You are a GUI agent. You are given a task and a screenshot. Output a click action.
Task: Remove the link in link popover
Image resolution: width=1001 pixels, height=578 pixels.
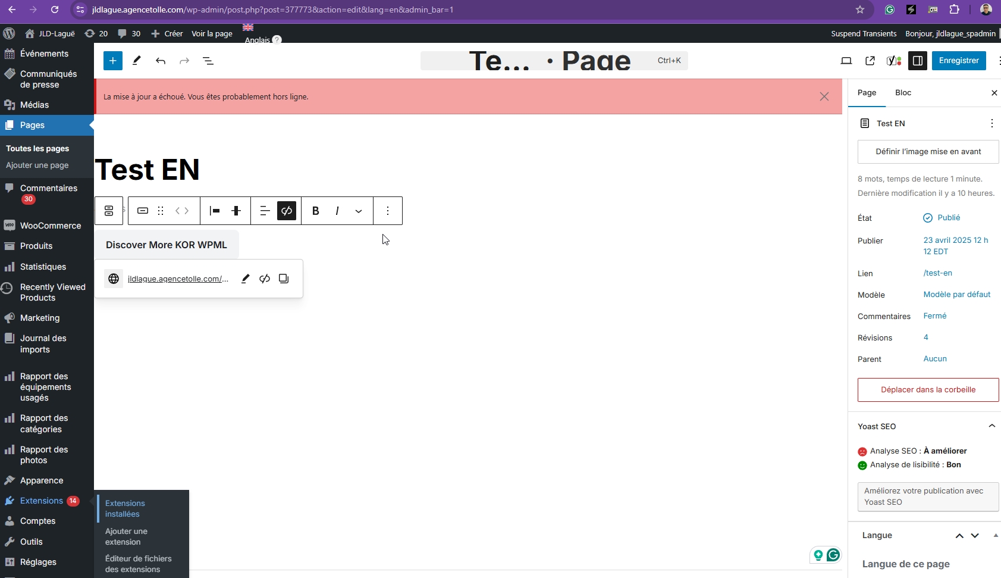click(265, 279)
